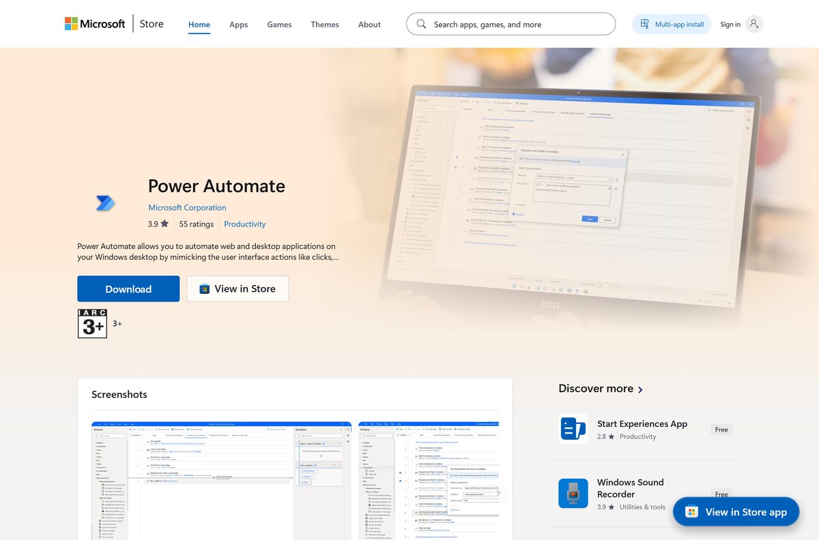Image resolution: width=819 pixels, height=540 pixels.
Task: Click the 3.9 star rating
Action: point(158,224)
